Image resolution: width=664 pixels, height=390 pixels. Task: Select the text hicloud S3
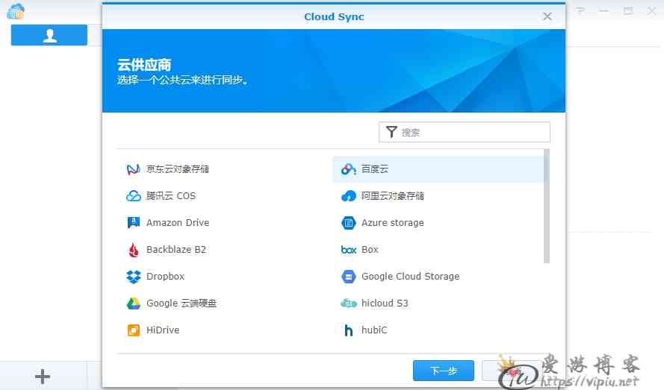[x=385, y=303]
